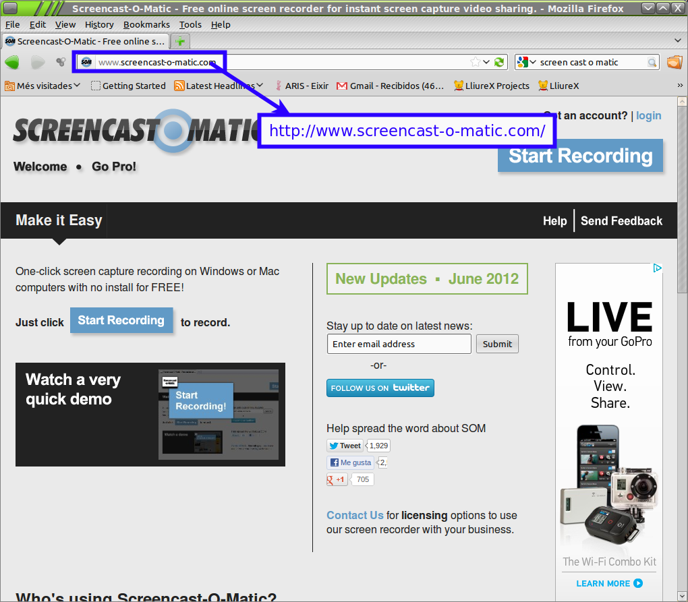
Task: Click the vertical scrollbar thumb
Action: [683, 200]
